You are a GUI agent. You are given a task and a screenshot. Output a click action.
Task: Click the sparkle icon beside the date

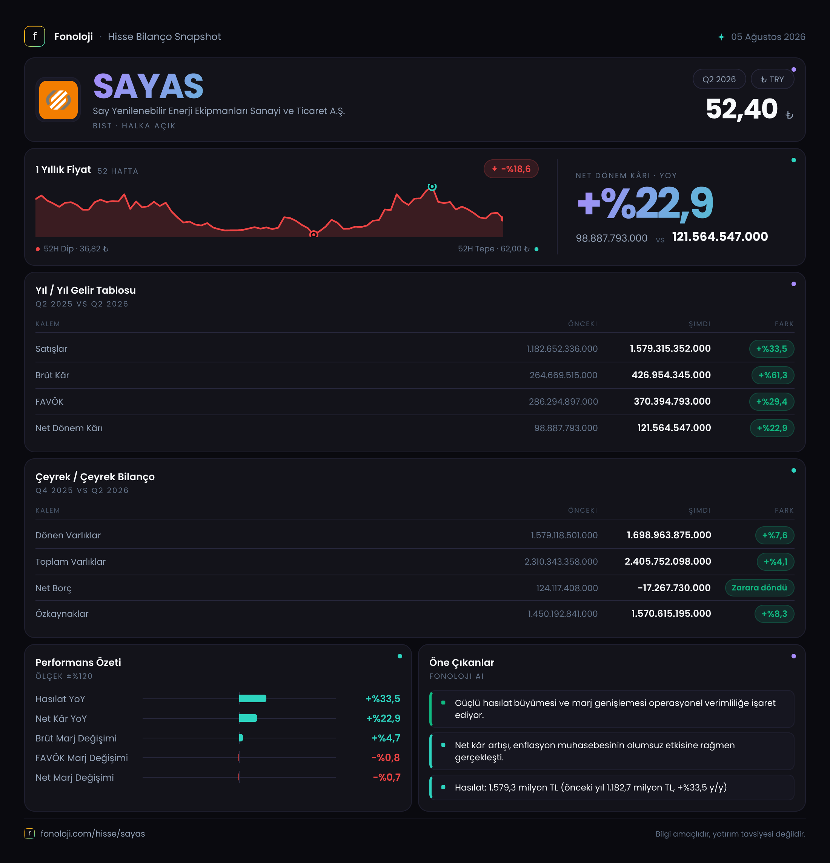tap(721, 37)
